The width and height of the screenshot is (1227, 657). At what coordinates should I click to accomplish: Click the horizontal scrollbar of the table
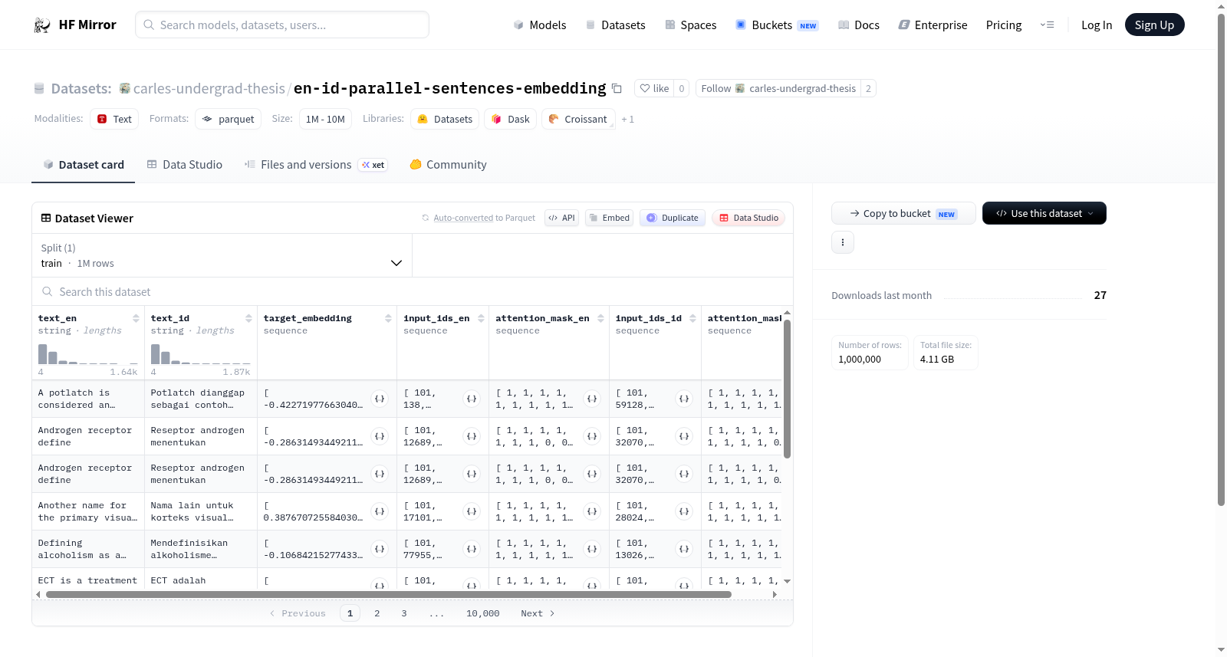pos(389,594)
